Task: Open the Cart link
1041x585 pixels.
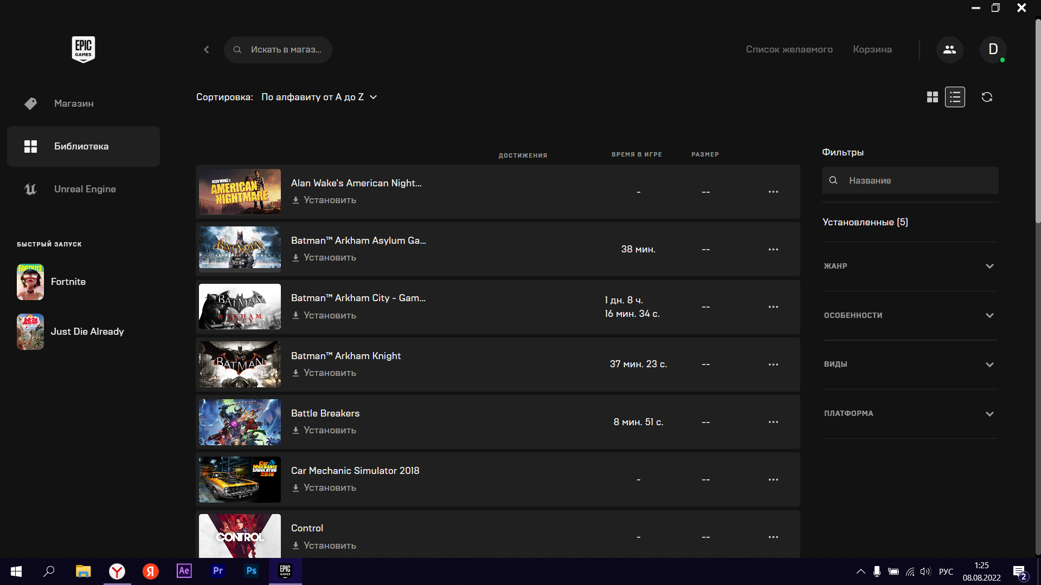Action: [872, 49]
